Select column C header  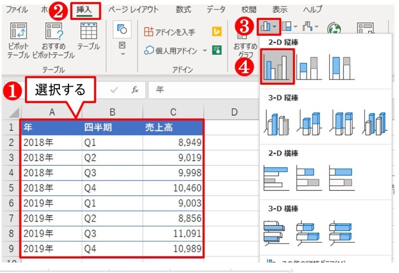click(173, 112)
